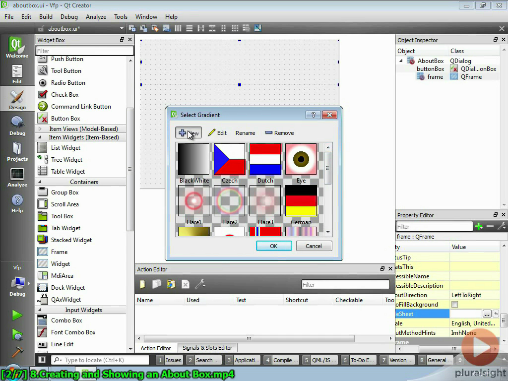Screen dimensions: 508x381
Task: Open the Build menu
Action: 46,16
